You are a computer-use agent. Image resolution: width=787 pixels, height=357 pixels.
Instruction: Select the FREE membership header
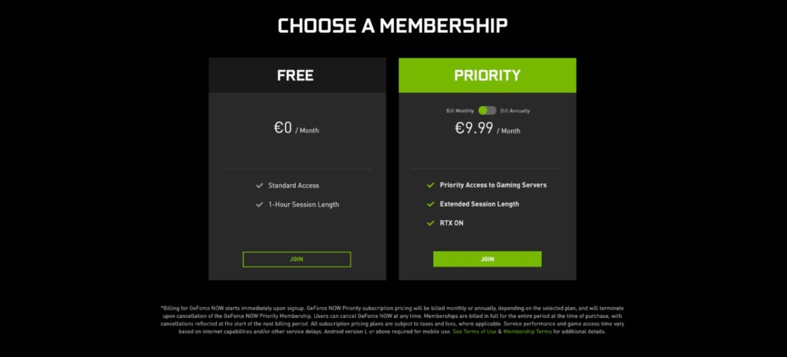[x=296, y=75]
